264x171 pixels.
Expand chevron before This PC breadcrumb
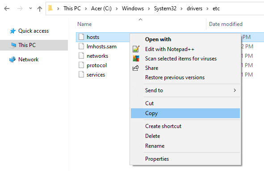click(58, 9)
